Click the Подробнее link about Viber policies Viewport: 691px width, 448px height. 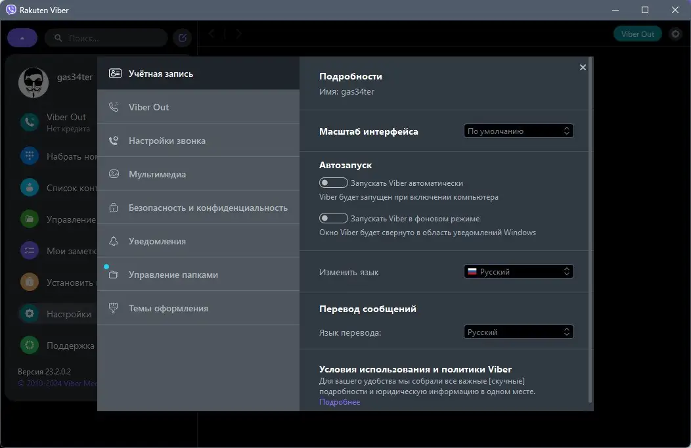(340, 401)
